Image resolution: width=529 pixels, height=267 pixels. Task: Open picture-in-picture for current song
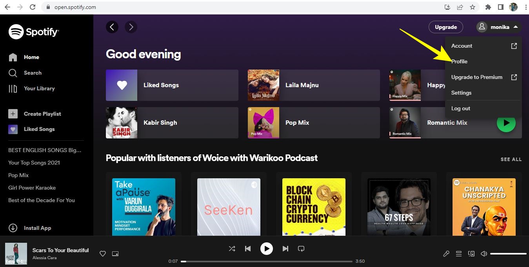click(x=115, y=254)
